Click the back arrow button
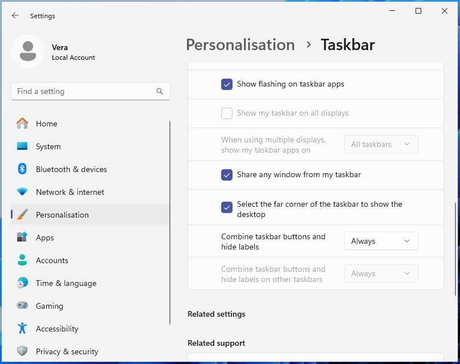 [15, 16]
